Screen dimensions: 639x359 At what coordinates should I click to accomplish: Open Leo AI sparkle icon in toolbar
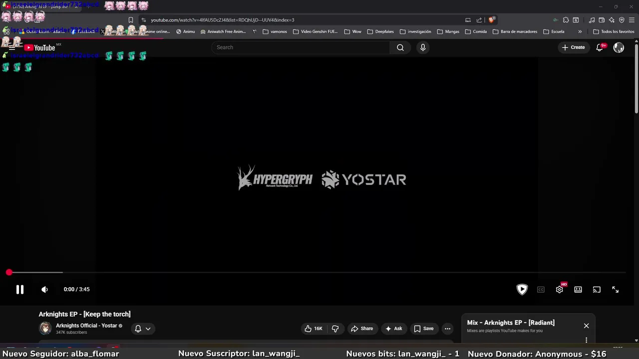pos(612,20)
